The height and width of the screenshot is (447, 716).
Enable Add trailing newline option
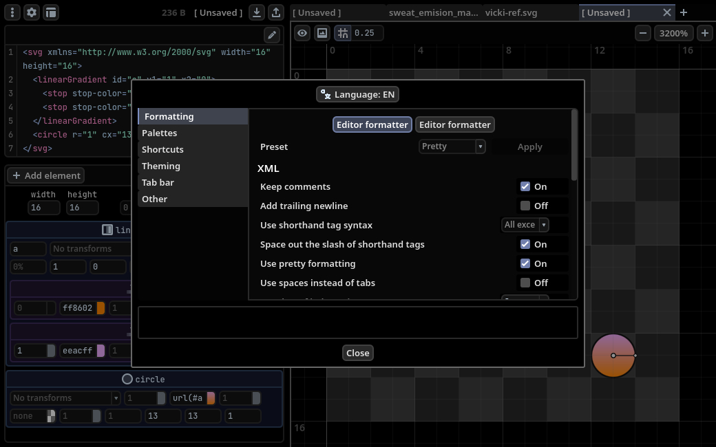coord(525,206)
